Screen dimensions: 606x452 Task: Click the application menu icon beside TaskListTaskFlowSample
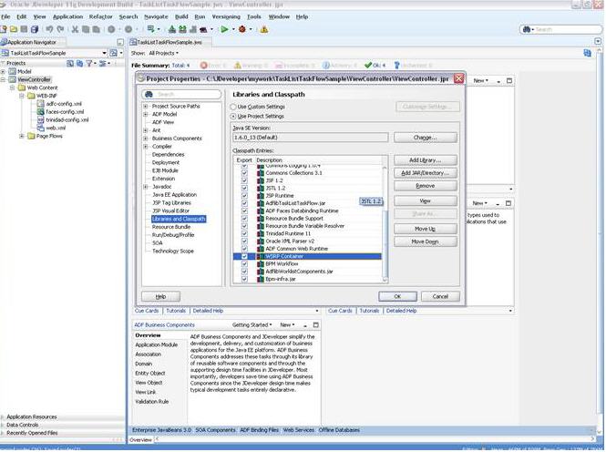coord(114,53)
